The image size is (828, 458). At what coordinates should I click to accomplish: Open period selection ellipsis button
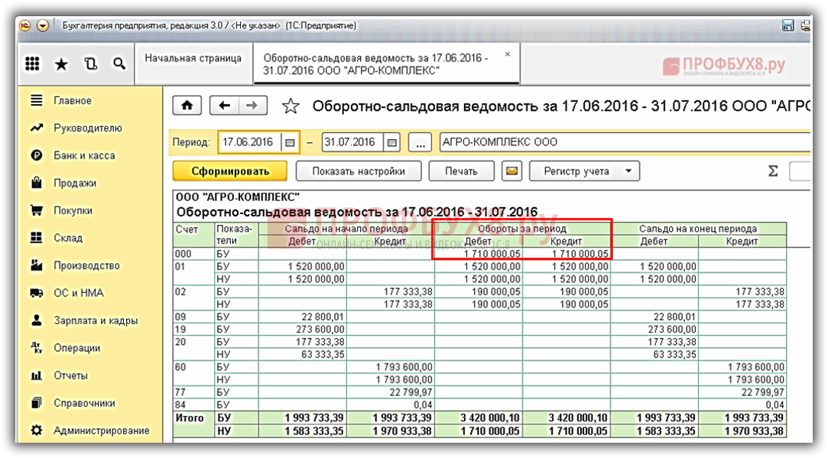(420, 142)
